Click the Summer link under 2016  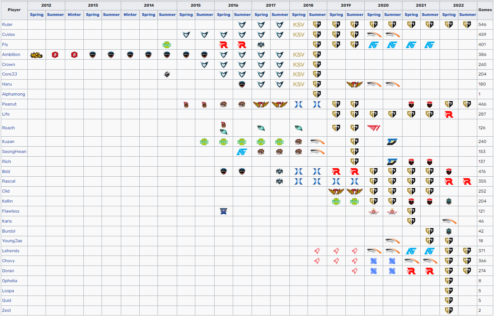(242, 15)
